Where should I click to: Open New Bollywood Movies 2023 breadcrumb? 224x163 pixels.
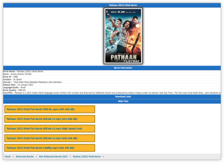tap(53, 157)
